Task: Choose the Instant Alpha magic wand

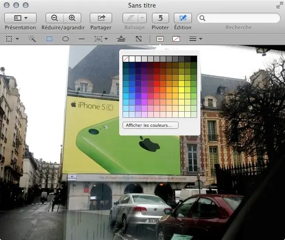Action: click(32, 39)
